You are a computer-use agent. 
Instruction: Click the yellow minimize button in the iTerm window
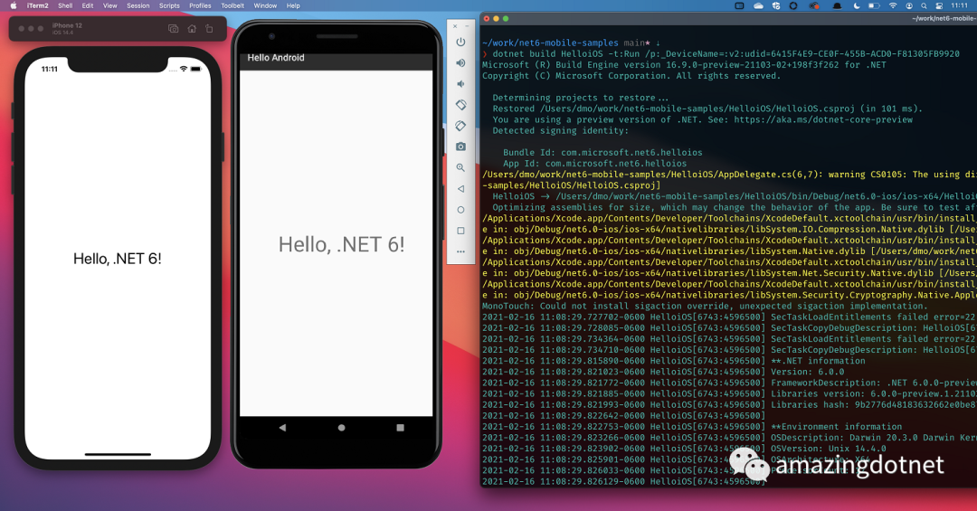point(496,19)
